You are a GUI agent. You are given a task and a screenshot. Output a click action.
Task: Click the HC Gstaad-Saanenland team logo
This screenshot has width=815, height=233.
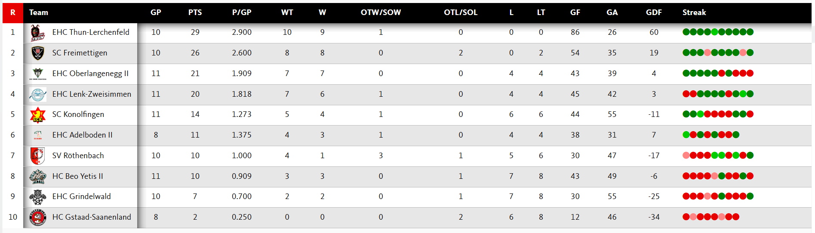point(38,217)
